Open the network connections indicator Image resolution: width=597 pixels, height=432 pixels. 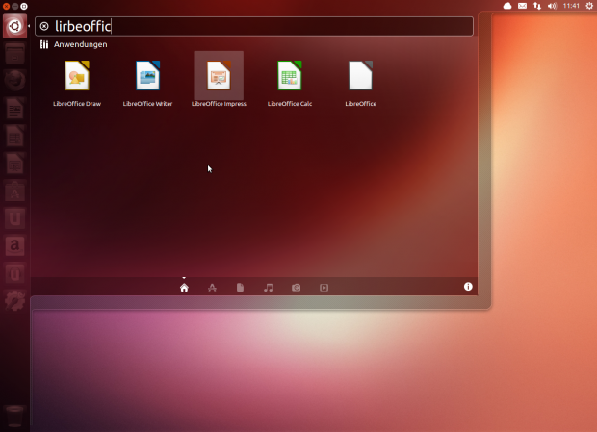pos(537,6)
